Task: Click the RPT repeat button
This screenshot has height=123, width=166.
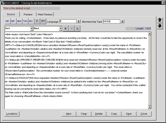Action: pyautogui.click(x=43, y=21)
